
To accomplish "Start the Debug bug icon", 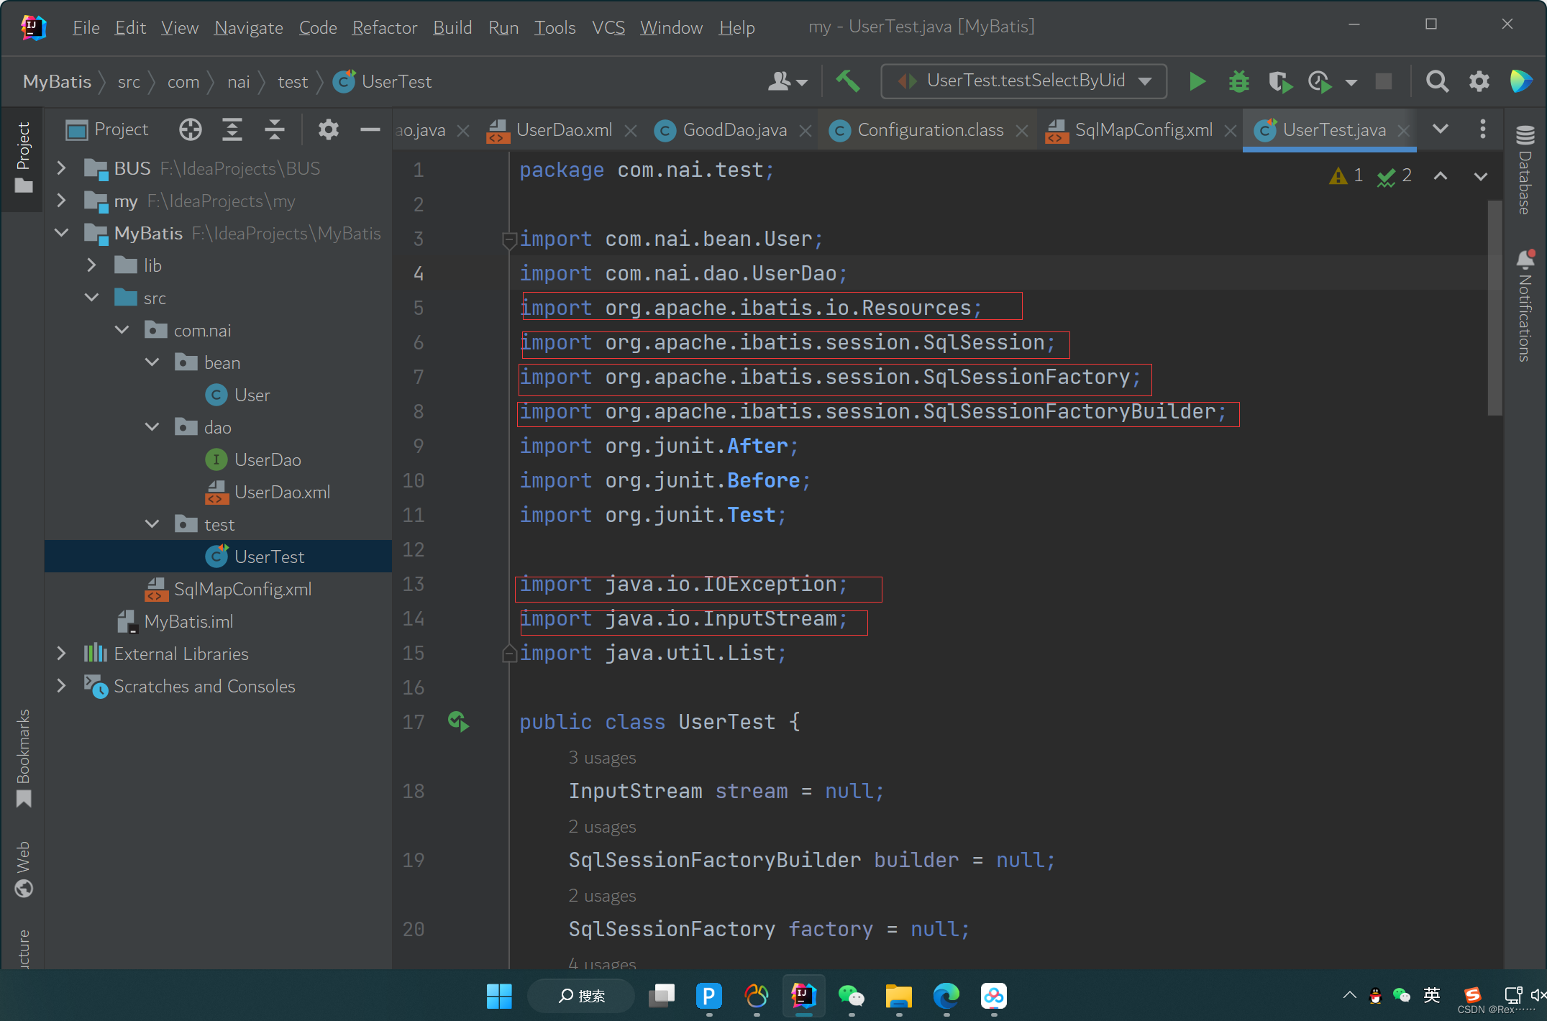I will click(1238, 81).
